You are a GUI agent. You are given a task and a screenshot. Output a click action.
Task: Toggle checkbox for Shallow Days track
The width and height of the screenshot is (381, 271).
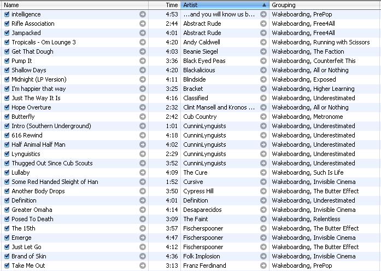[7, 70]
